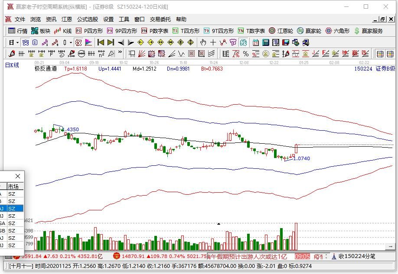Switch to the K线 candlestick chart
The width and height of the screenshot is (398, 274).
click(x=63, y=31)
